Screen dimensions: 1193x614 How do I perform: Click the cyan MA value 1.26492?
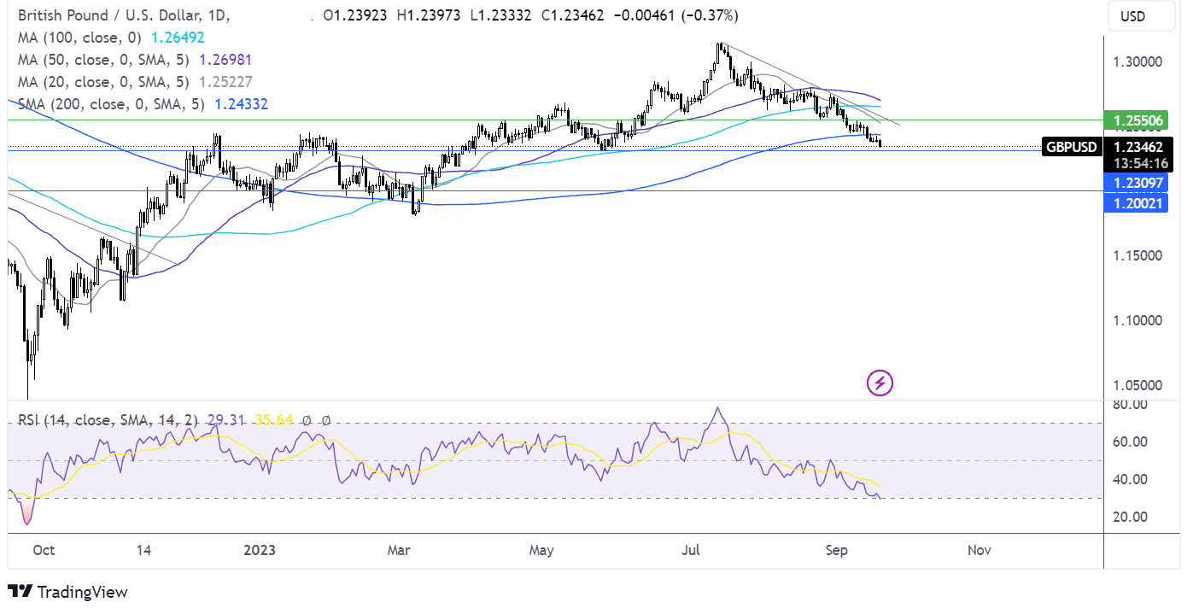(176, 38)
